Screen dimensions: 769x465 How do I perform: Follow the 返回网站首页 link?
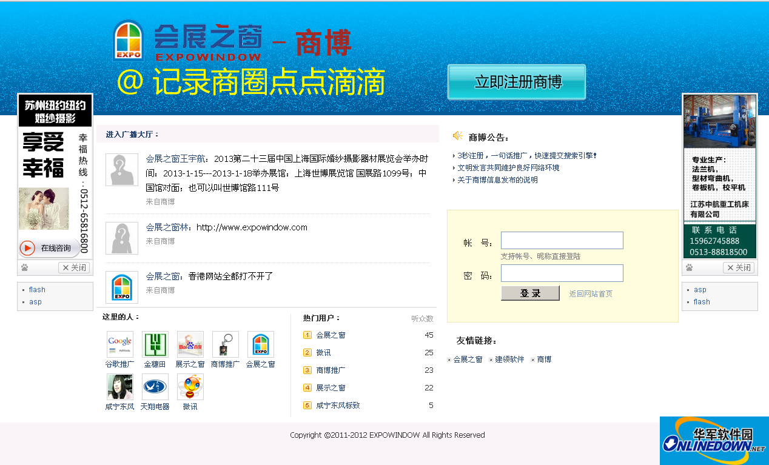(591, 294)
